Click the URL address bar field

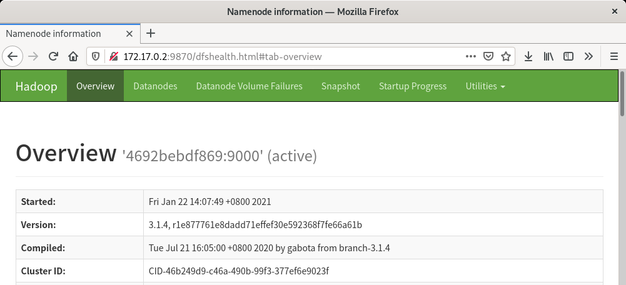coord(281,56)
